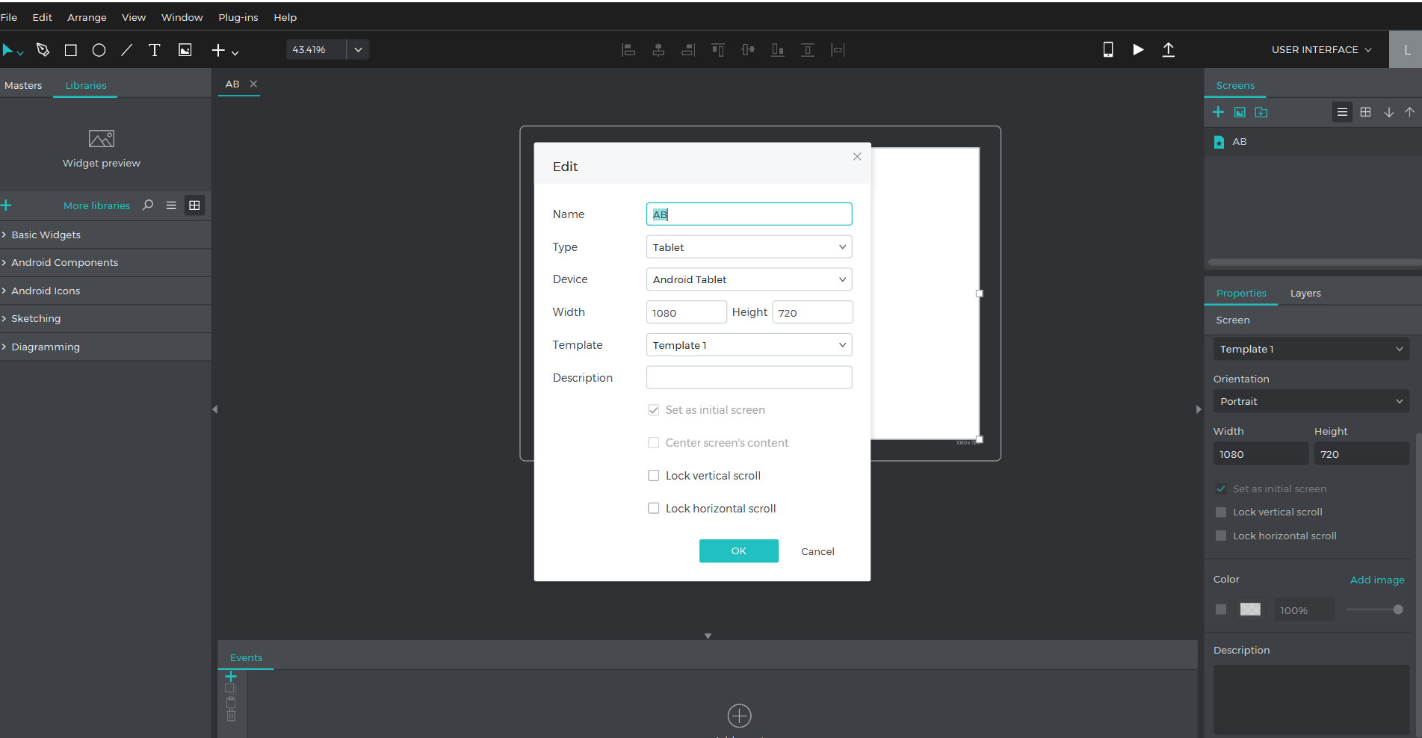Click the play simulate button

coord(1138,49)
